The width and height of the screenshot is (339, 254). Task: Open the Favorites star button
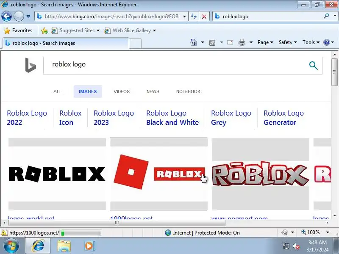pos(18,30)
